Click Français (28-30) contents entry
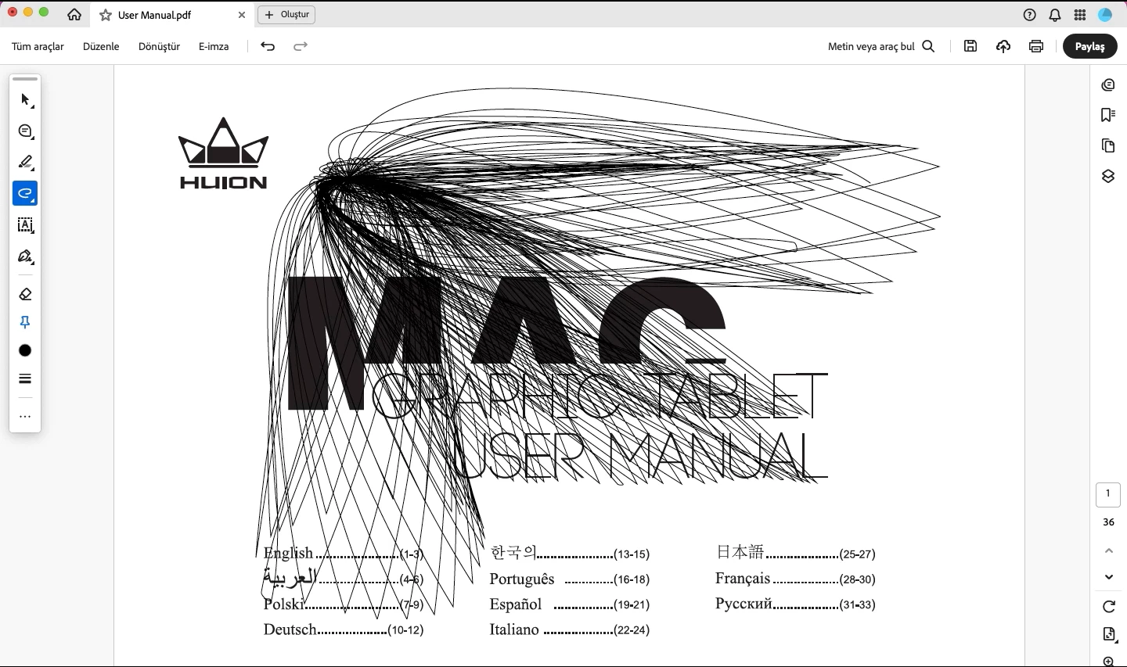 [795, 579]
